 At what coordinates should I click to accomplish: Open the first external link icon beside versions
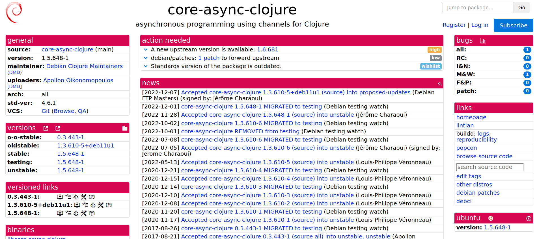46,129
